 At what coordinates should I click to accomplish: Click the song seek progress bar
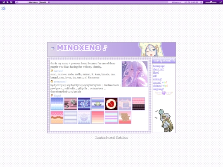pyautogui.click(x=108, y=2)
